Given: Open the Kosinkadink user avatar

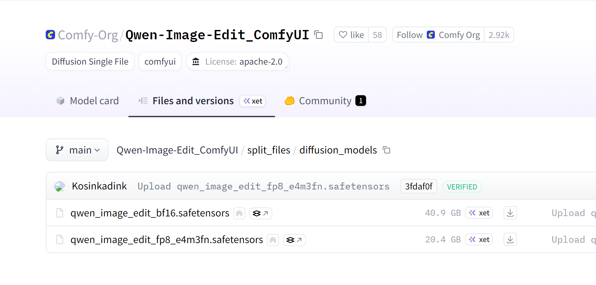Looking at the screenshot, I should [x=60, y=186].
